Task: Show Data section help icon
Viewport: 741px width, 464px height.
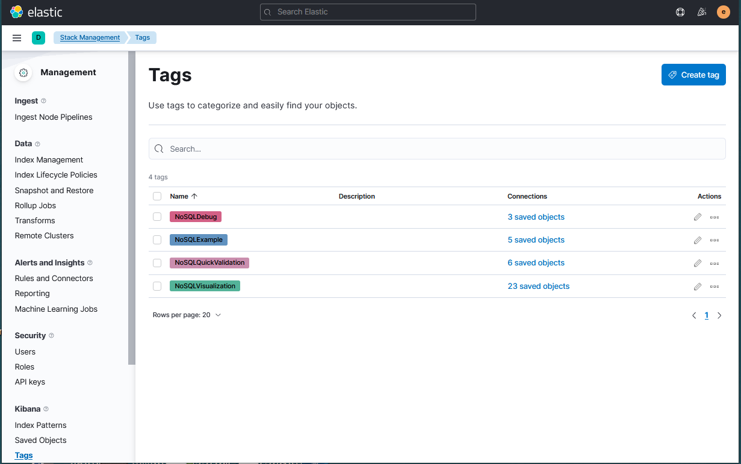Action: pyautogui.click(x=37, y=144)
